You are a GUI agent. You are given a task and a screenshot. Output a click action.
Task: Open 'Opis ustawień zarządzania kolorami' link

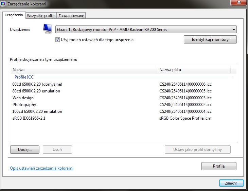coord(42,168)
